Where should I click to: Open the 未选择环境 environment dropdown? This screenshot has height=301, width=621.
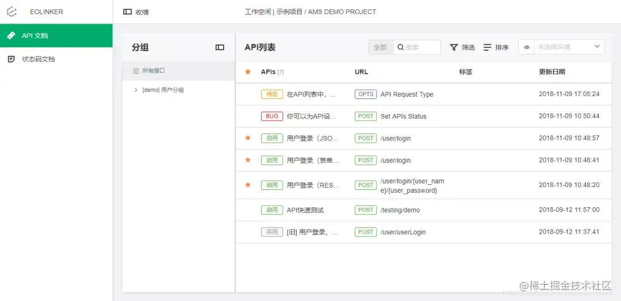click(569, 47)
